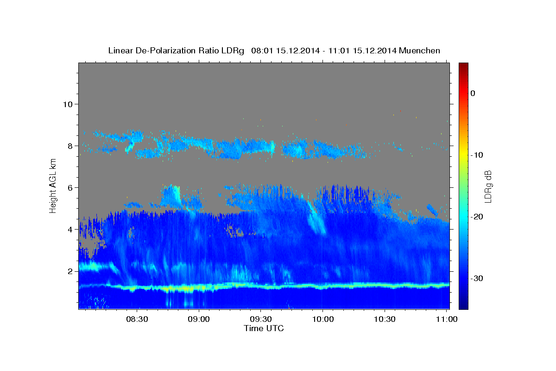Click the 09:00 time tick label

pos(199,319)
